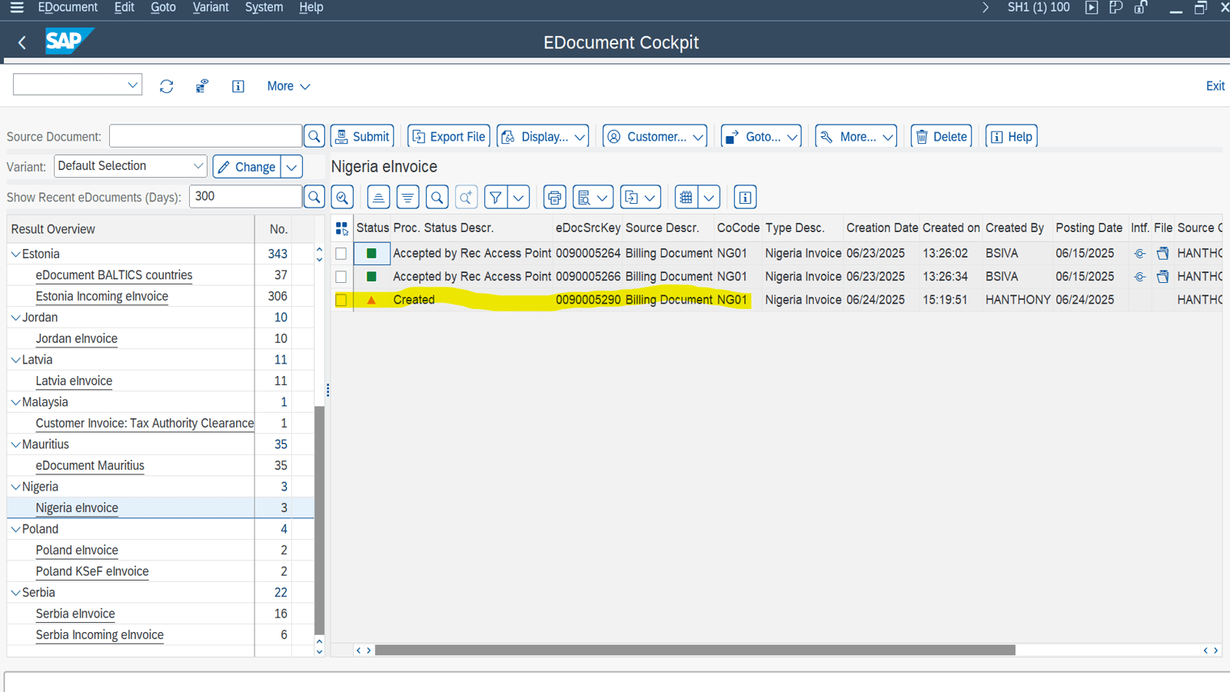The width and height of the screenshot is (1230, 692).
Task: Open interface icon for document 0090005264
Action: click(1139, 254)
